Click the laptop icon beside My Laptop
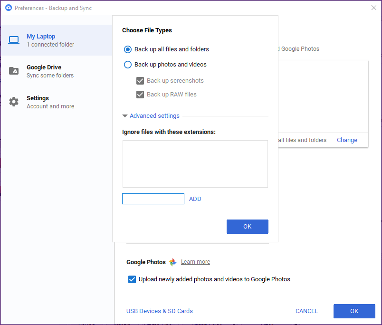Image resolution: width=382 pixels, height=325 pixels. click(14, 40)
